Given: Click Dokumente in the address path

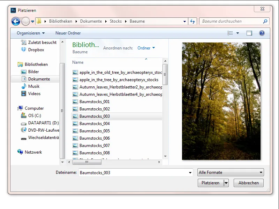Looking at the screenshot, I should coord(91,21).
